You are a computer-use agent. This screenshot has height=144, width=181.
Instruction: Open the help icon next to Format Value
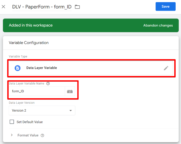tap(42, 135)
